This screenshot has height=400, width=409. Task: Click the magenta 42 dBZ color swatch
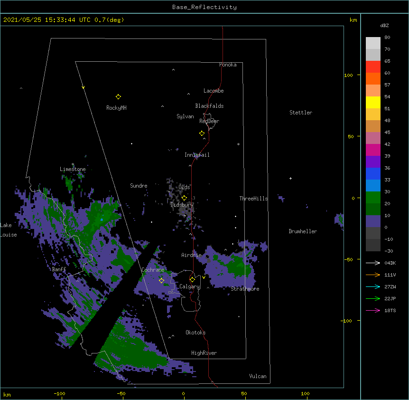pyautogui.click(x=373, y=150)
